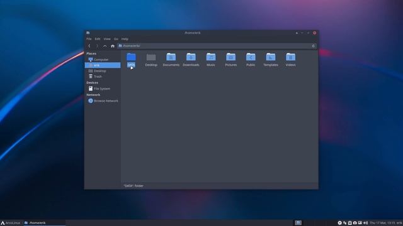Open the settings gear tray icon
This screenshot has width=403, height=226.
click(340, 223)
